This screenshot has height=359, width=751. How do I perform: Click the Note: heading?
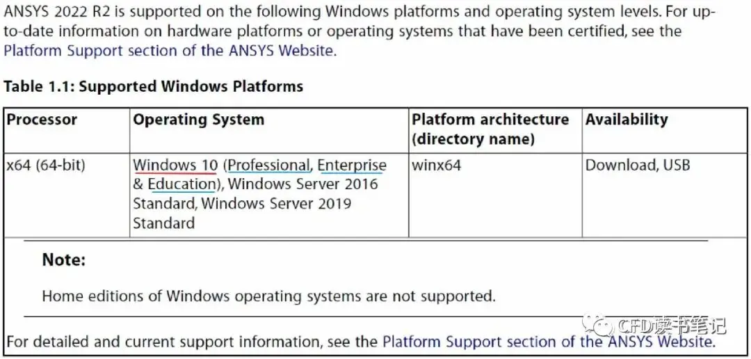pyautogui.click(x=64, y=260)
